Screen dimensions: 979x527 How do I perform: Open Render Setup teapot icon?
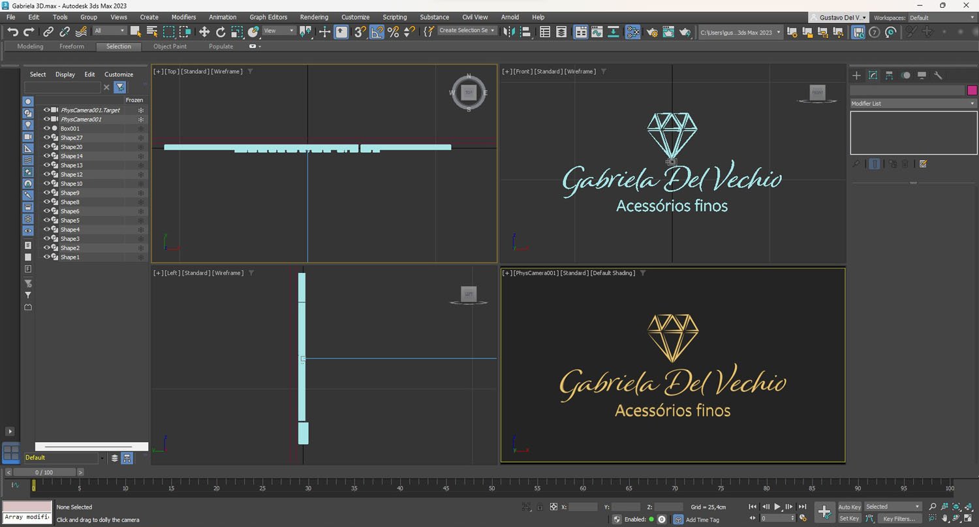[x=652, y=31]
